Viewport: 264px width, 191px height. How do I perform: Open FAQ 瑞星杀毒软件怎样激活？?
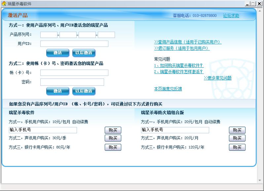tap(179, 72)
